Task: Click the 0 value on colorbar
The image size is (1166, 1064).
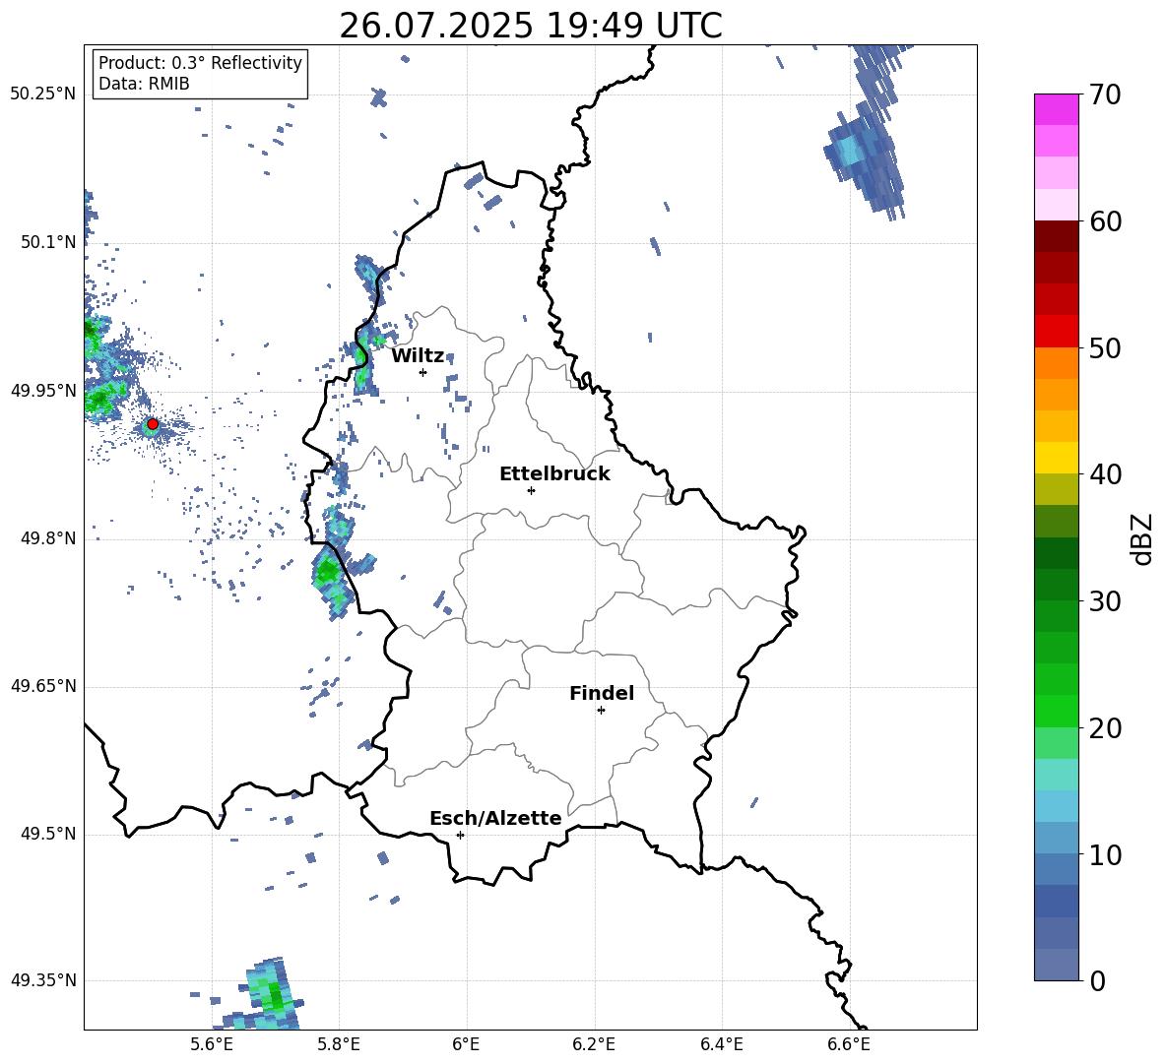Action: 1098,981
